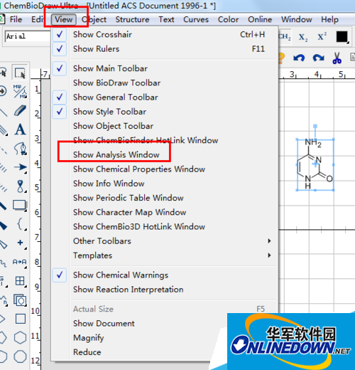Select the Marquee selection tool

point(20,73)
